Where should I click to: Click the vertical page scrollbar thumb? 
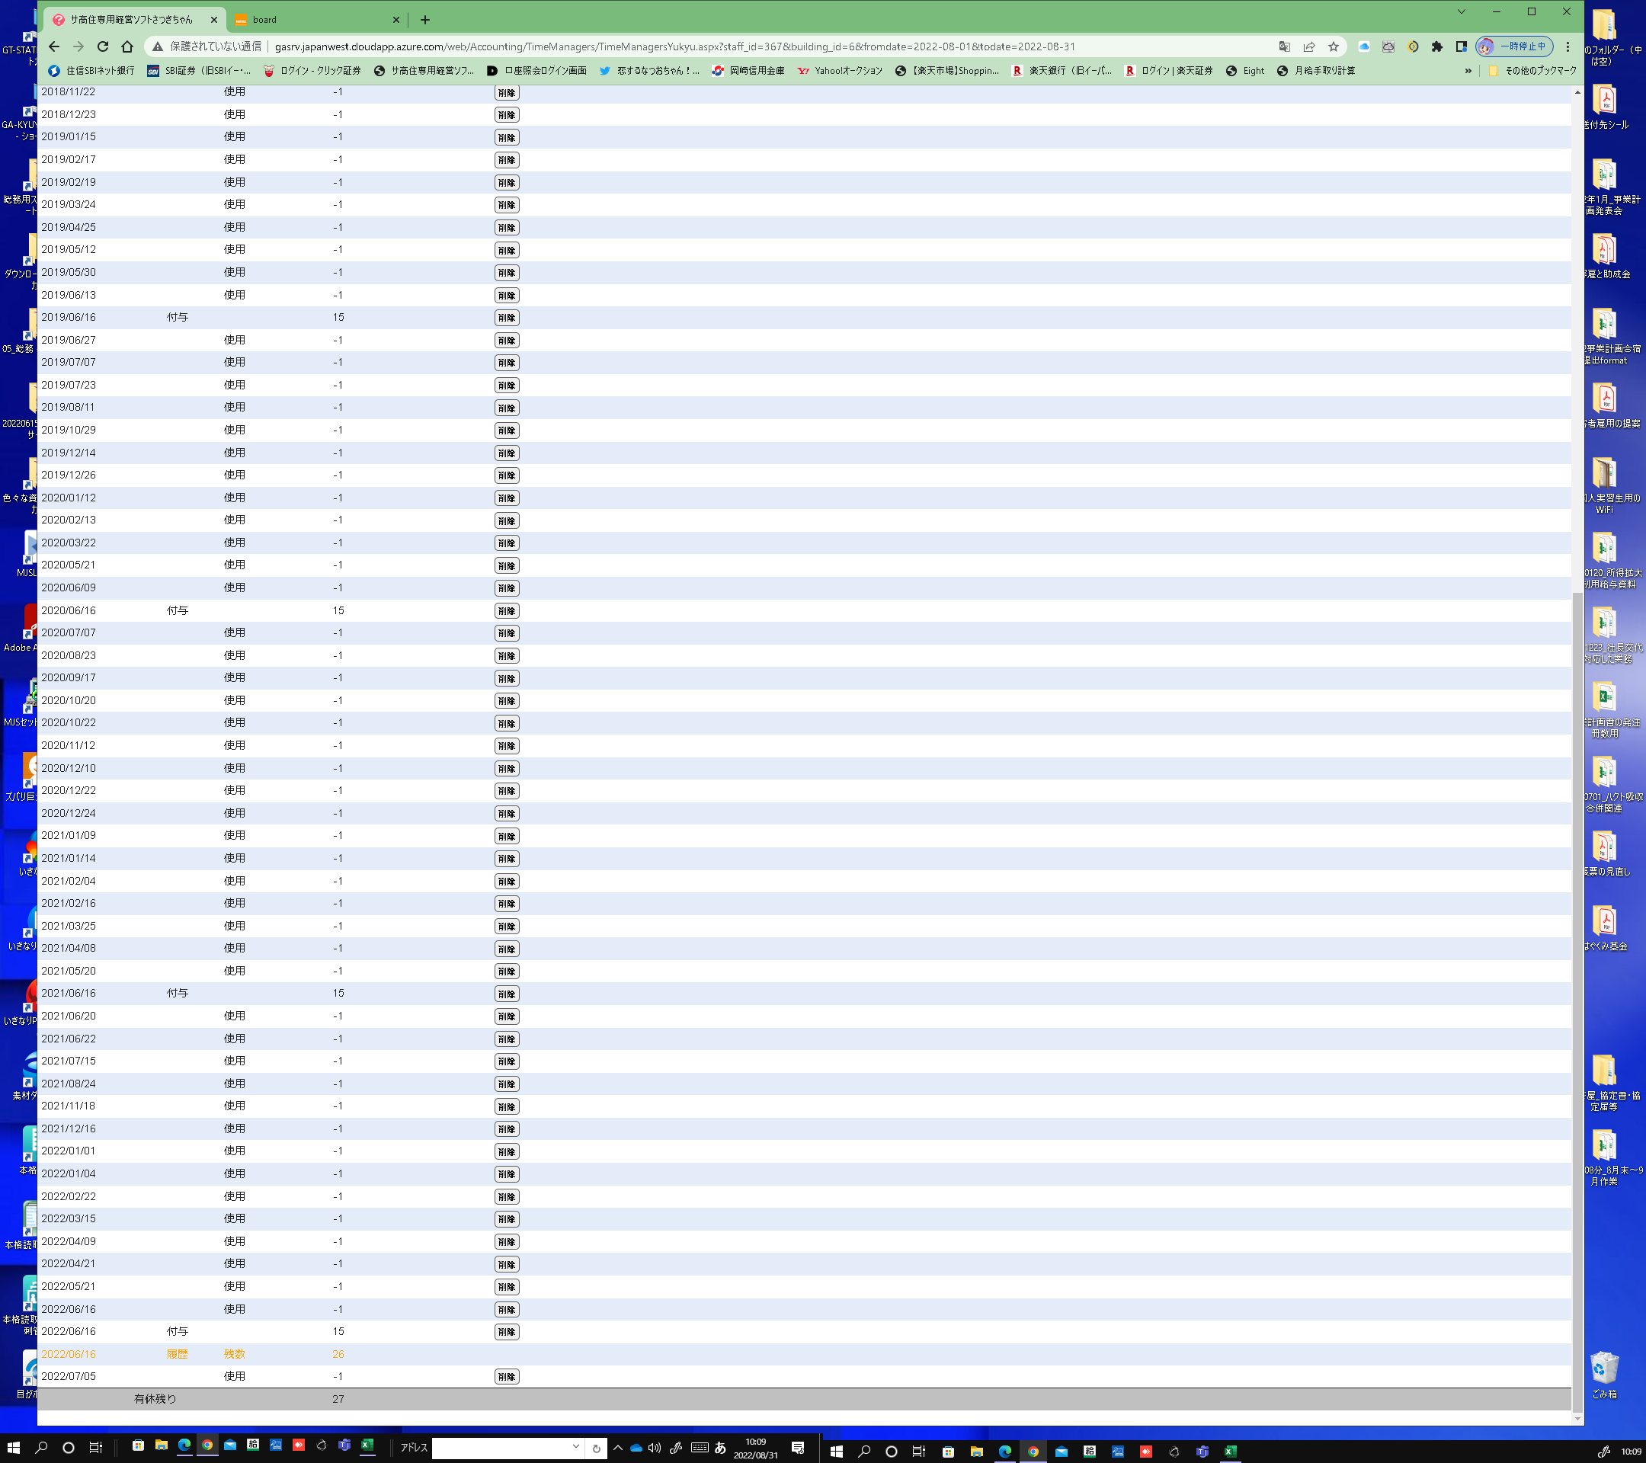(1577, 998)
